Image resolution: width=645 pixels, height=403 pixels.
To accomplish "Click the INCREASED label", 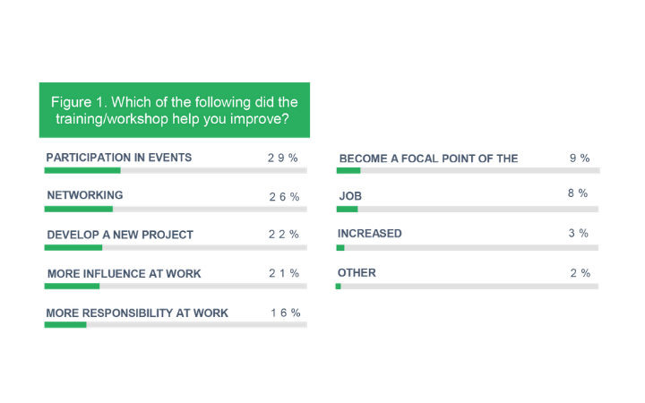I will 369,234.
